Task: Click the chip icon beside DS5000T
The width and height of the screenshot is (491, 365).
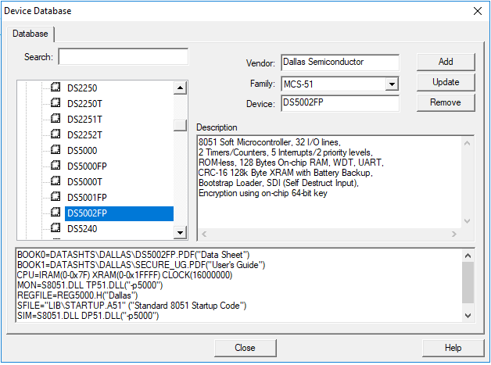Action: 56,181
